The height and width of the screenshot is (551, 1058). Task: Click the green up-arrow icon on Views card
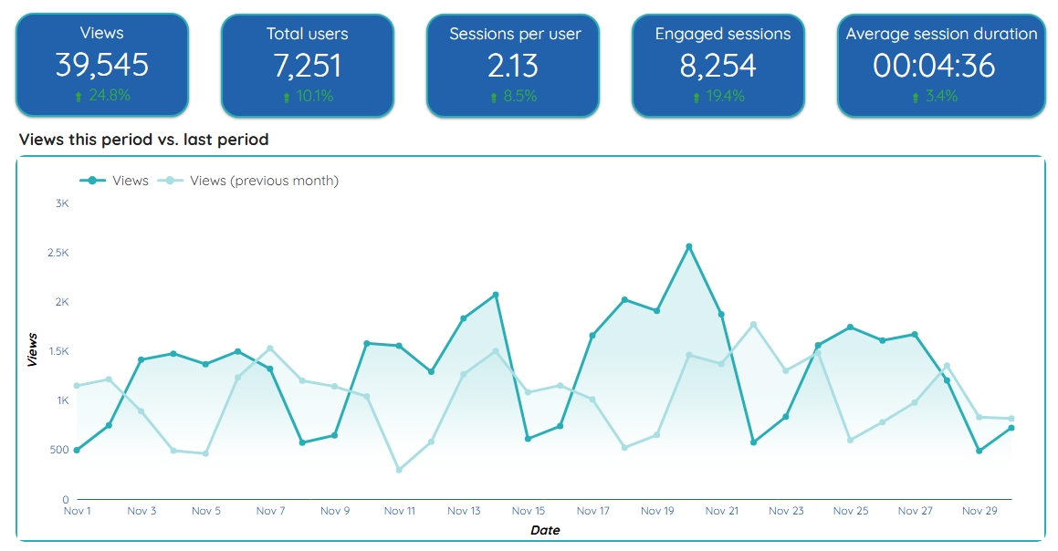(x=77, y=95)
